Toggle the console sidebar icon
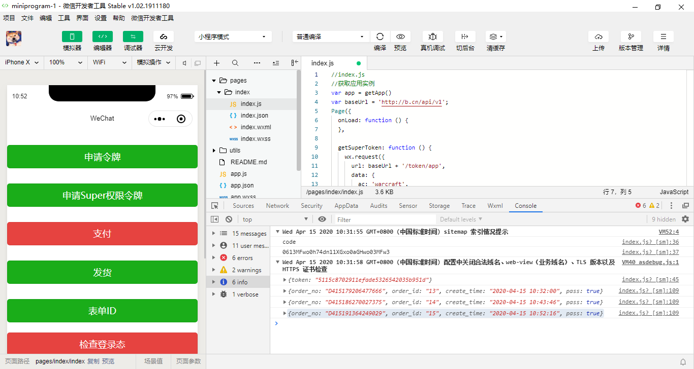This screenshot has width=694, height=369. [x=215, y=219]
